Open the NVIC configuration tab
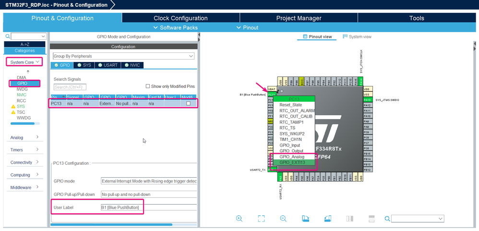The width and height of the screenshot is (479, 231). (x=132, y=65)
